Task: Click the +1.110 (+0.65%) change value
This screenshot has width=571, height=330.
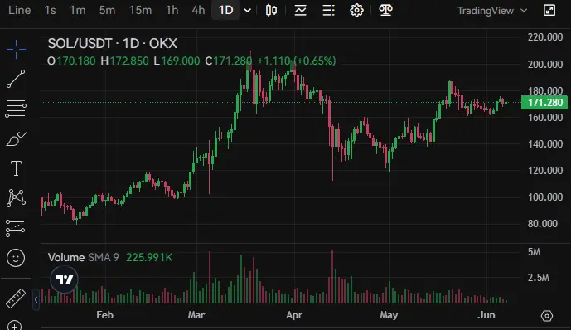Action: pos(297,61)
